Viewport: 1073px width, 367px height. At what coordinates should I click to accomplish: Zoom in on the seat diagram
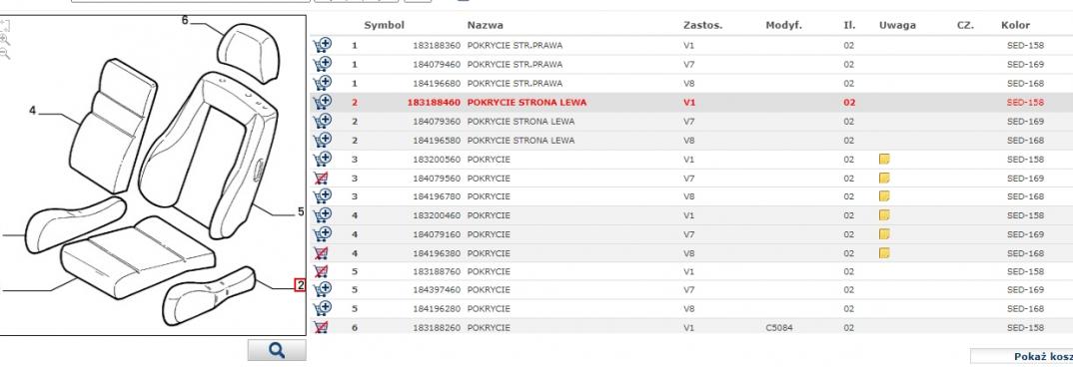5,39
